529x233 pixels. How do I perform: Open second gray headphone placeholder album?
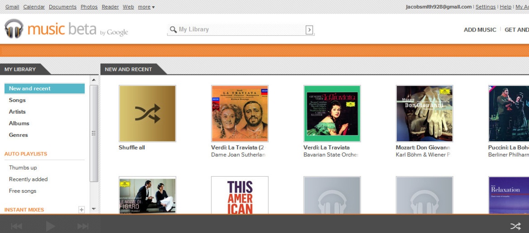pyautogui.click(x=424, y=195)
